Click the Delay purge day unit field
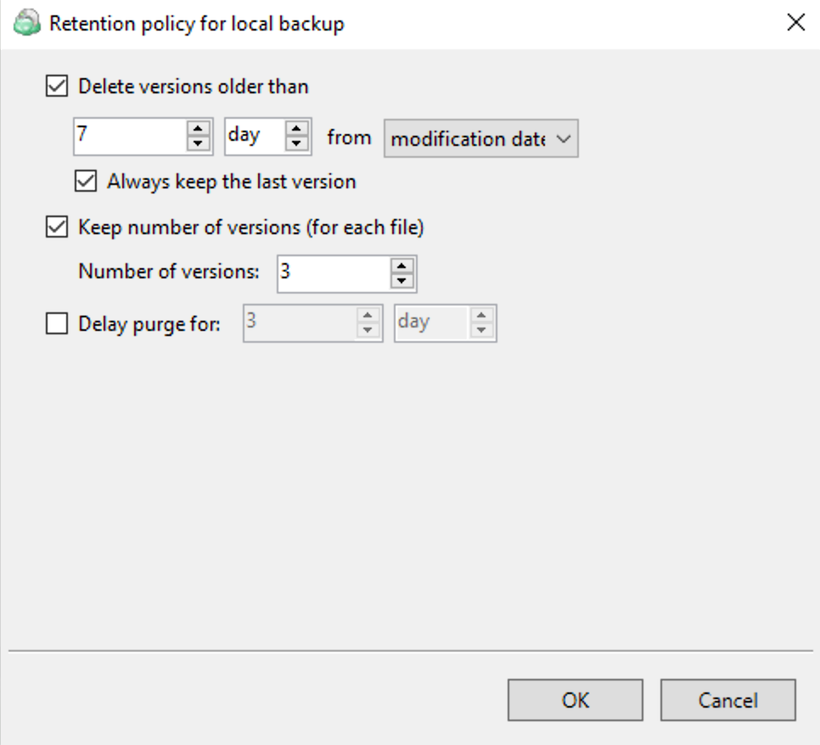Screen dimensions: 820x745 pos(431,322)
